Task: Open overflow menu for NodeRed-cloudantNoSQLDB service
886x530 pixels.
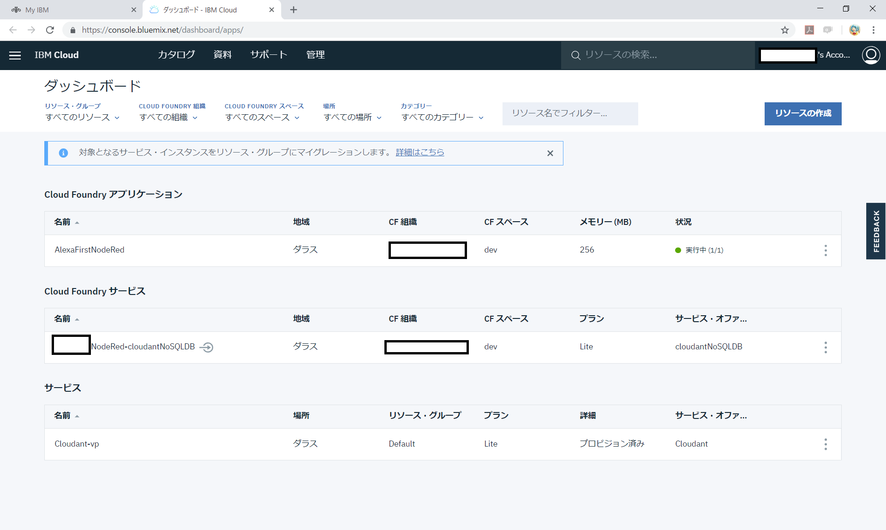Action: [826, 347]
